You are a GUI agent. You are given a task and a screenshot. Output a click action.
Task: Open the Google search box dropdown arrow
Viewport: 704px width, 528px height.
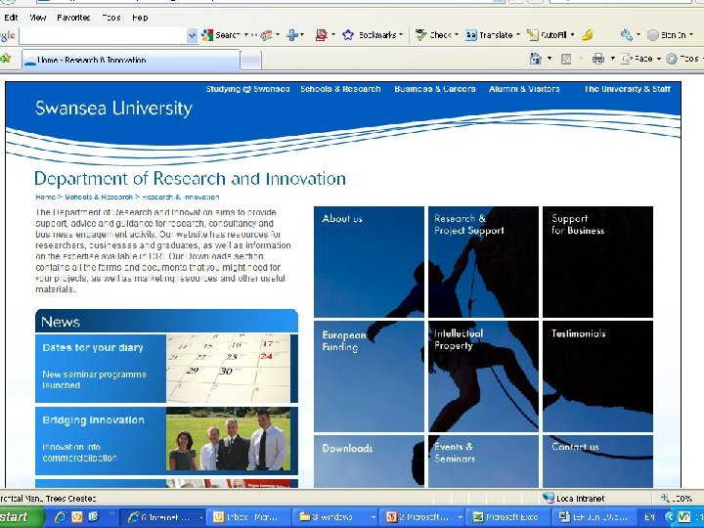pyautogui.click(x=192, y=35)
